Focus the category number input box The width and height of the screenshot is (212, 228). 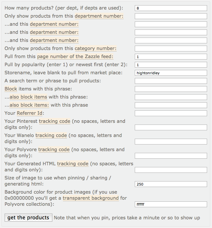[x=171, y=49]
